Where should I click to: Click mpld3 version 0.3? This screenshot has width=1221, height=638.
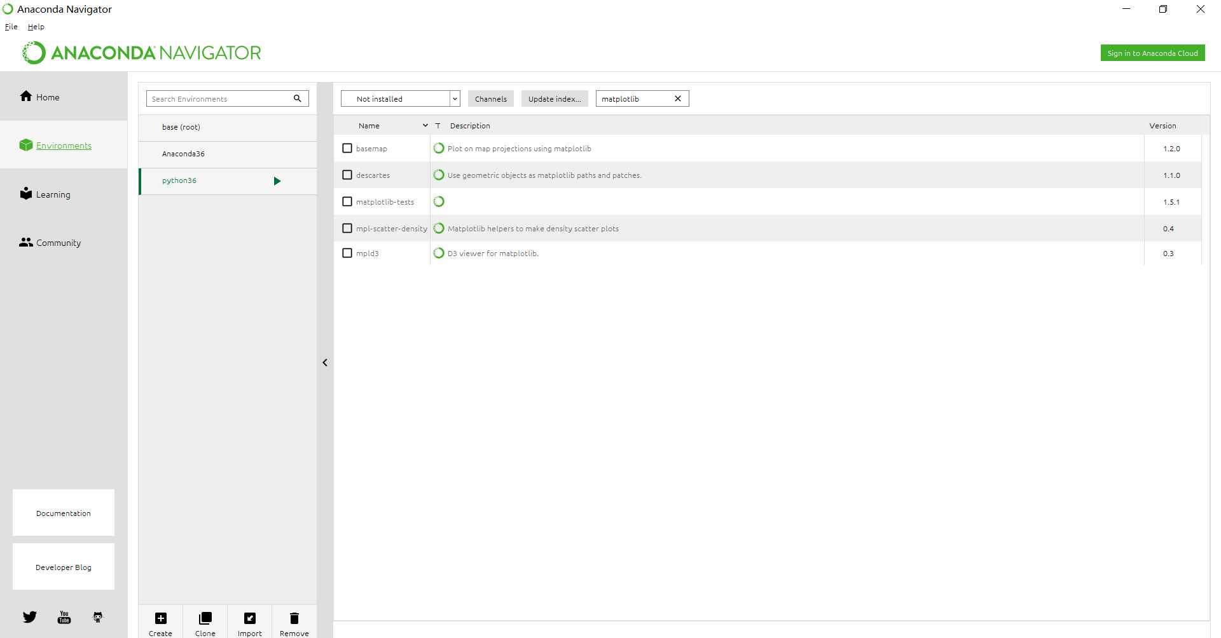pyautogui.click(x=1168, y=254)
